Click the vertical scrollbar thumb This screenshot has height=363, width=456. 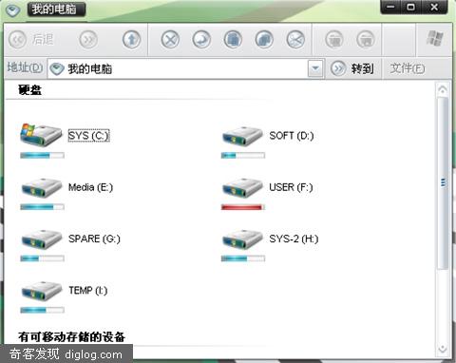pos(443,183)
